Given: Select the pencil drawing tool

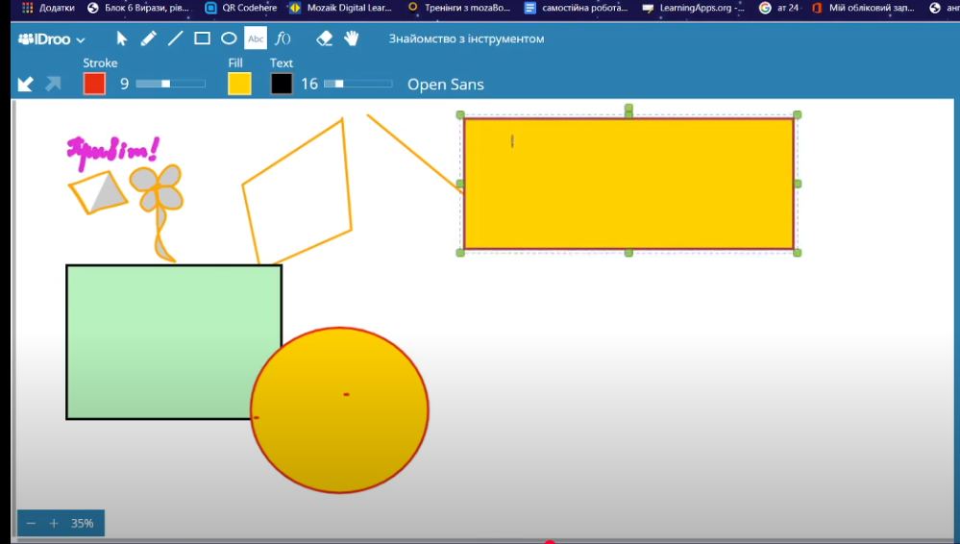Looking at the screenshot, I should 148,39.
